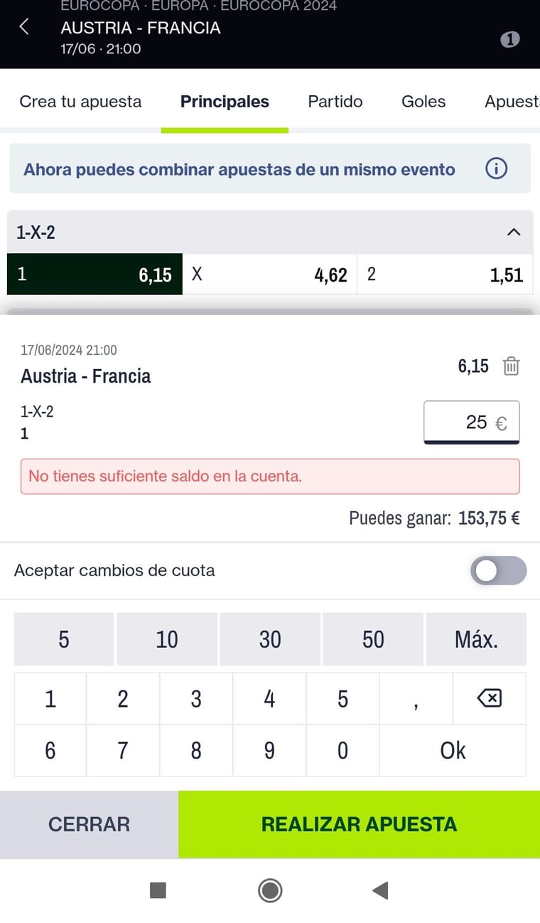
Task: Open the betslip counter badge
Action: coord(510,39)
